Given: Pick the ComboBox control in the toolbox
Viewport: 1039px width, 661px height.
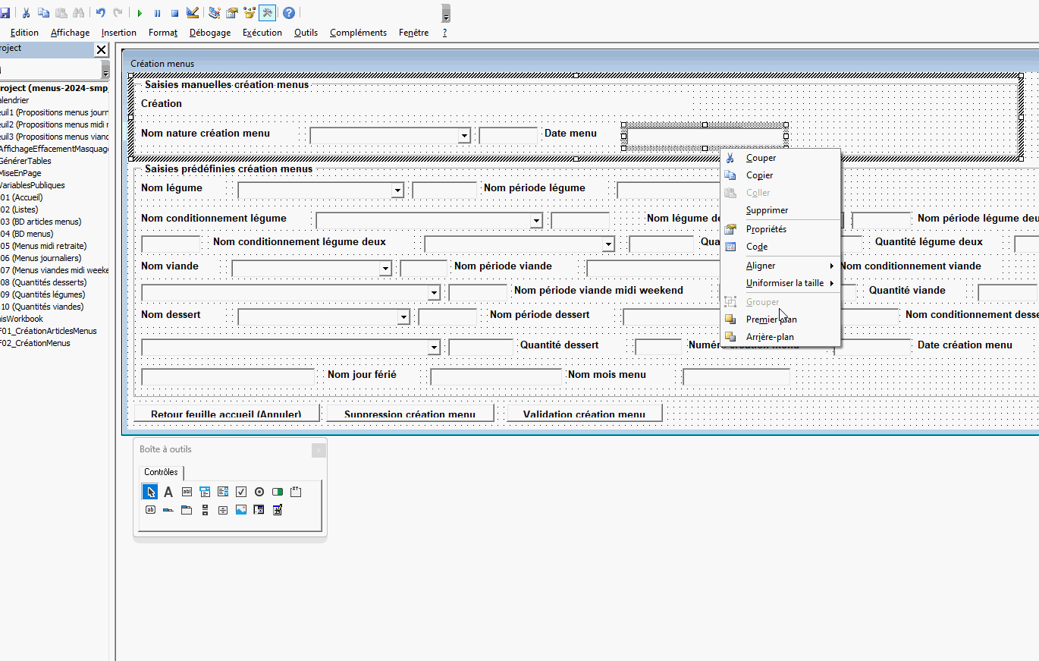Looking at the screenshot, I should 205,492.
